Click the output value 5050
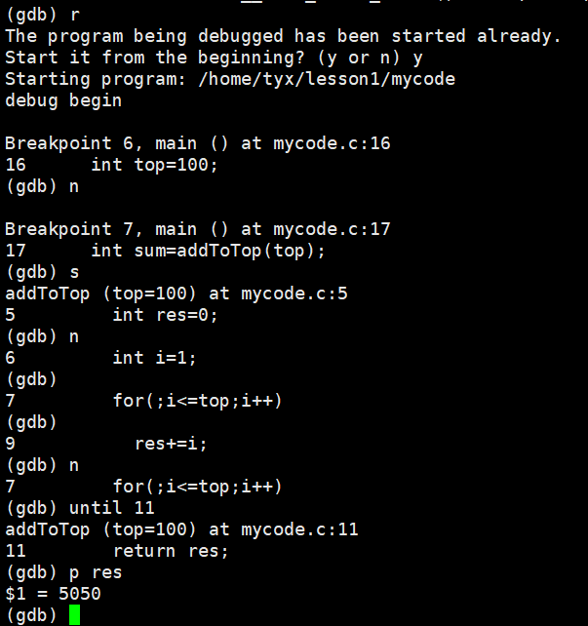588x626 pixels. [79, 594]
